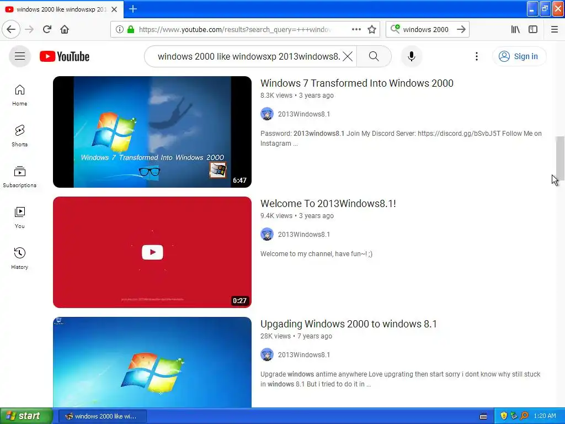Image resolution: width=565 pixels, height=424 pixels.
Task: Click the '8.3K views • 3 years ago' text
Action: coord(297,96)
